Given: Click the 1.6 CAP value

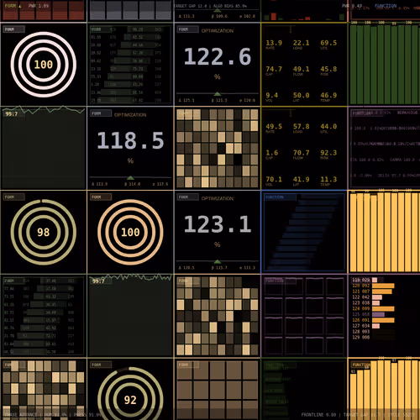Looking at the screenshot, I should click(271, 153).
